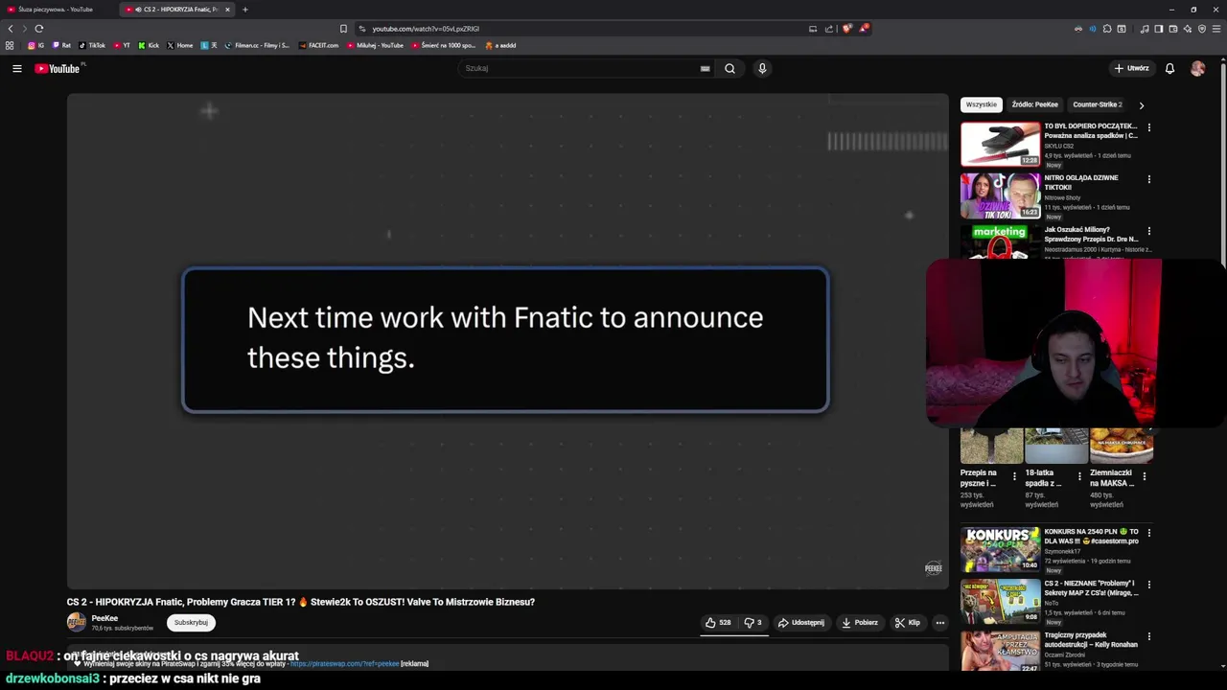Open YouTube notifications bell
Image resolution: width=1227 pixels, height=690 pixels.
pyautogui.click(x=1169, y=68)
